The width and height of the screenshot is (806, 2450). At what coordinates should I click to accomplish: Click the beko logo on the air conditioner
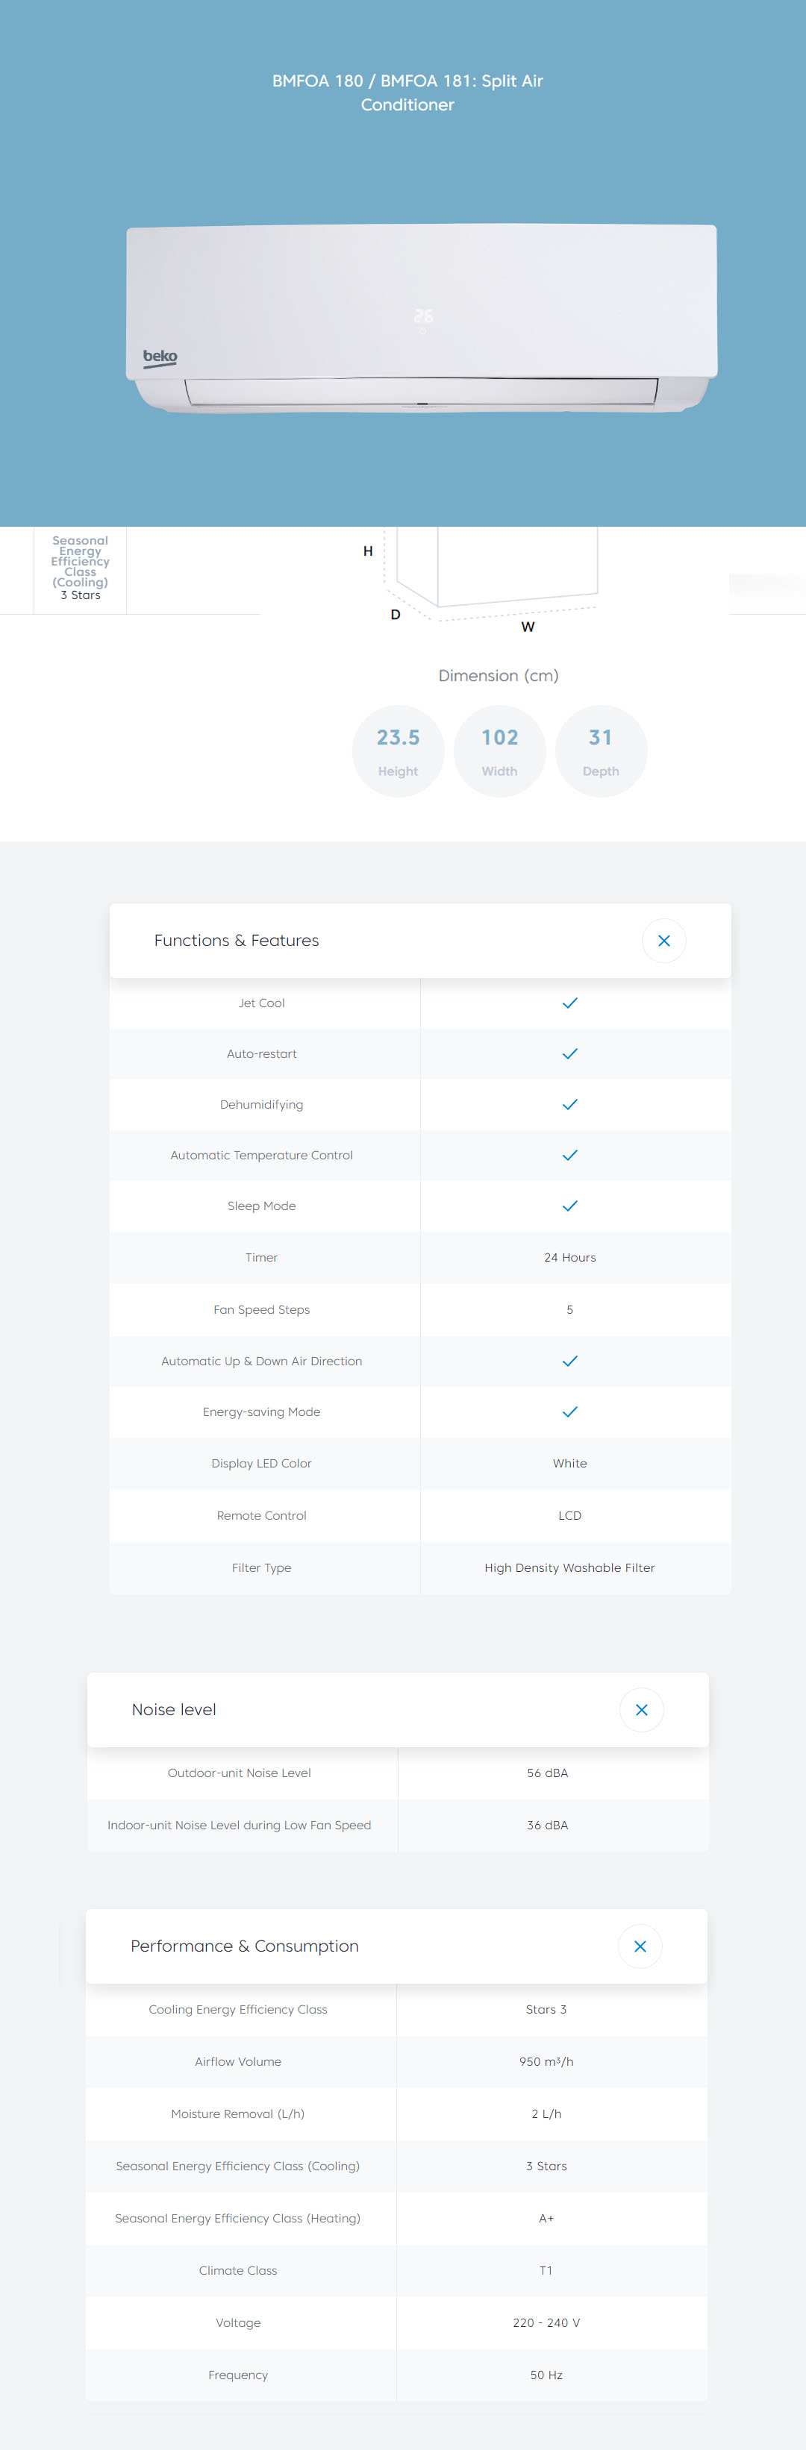(160, 357)
